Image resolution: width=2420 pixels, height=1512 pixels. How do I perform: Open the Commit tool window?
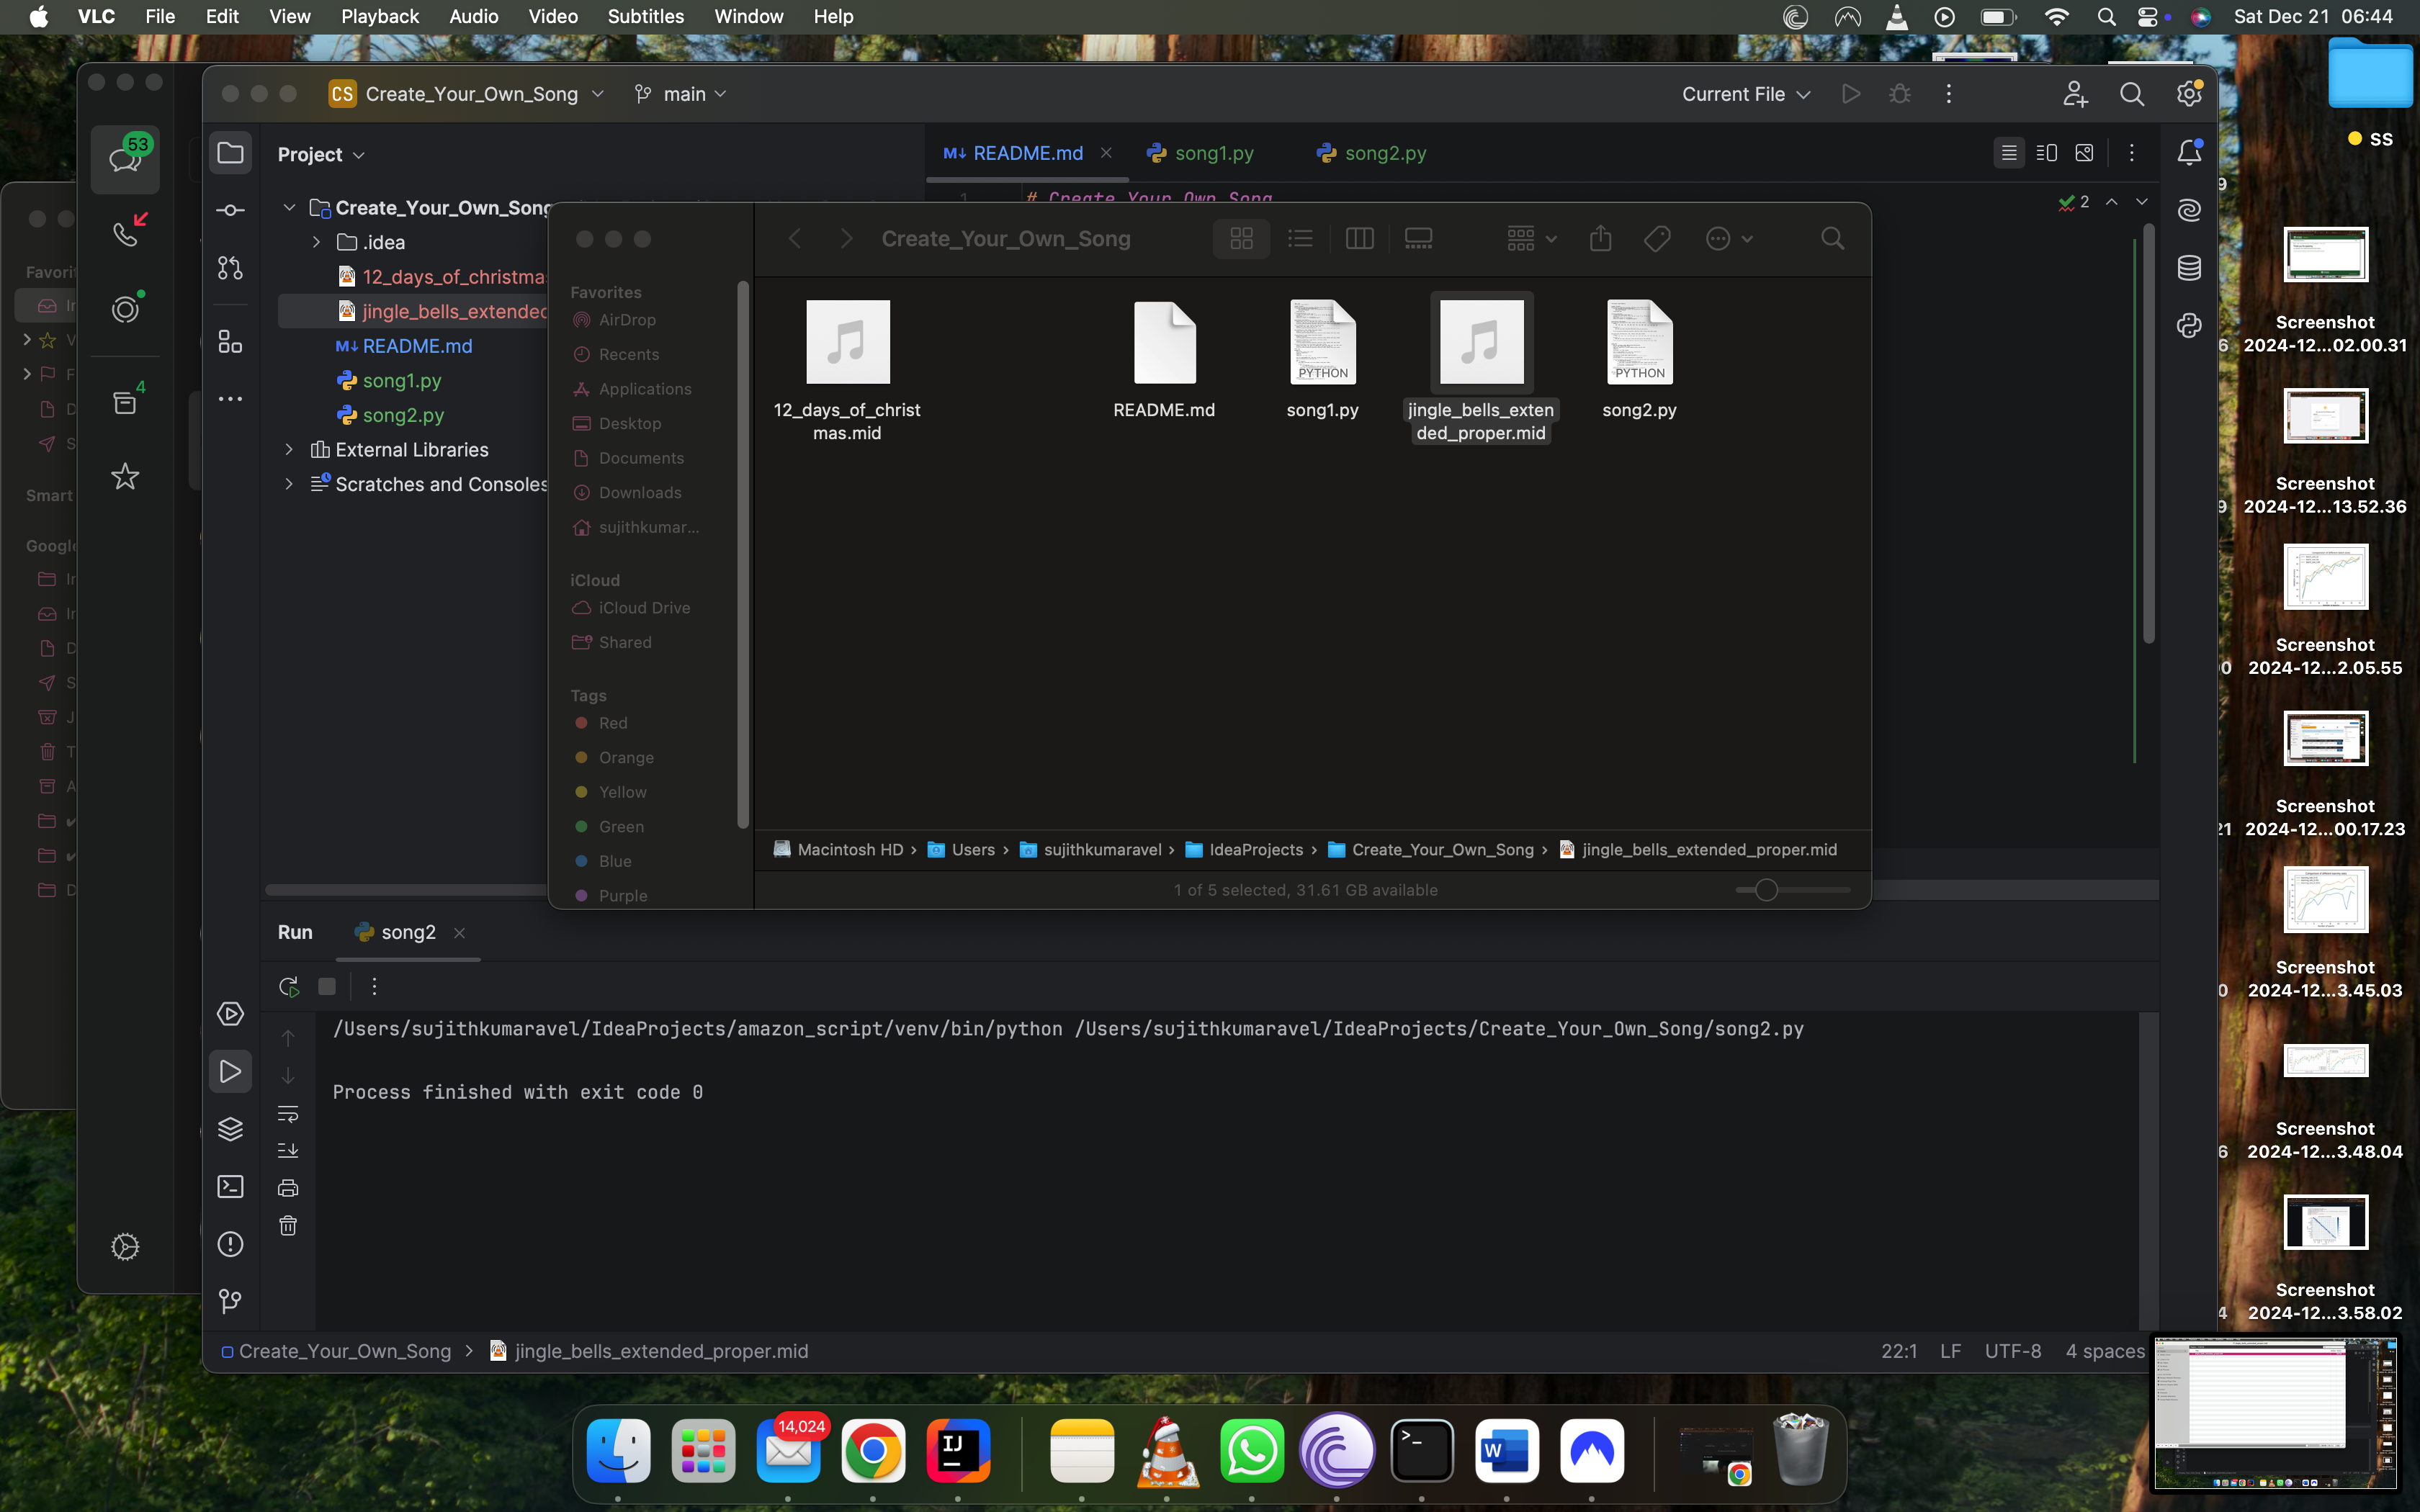click(230, 210)
